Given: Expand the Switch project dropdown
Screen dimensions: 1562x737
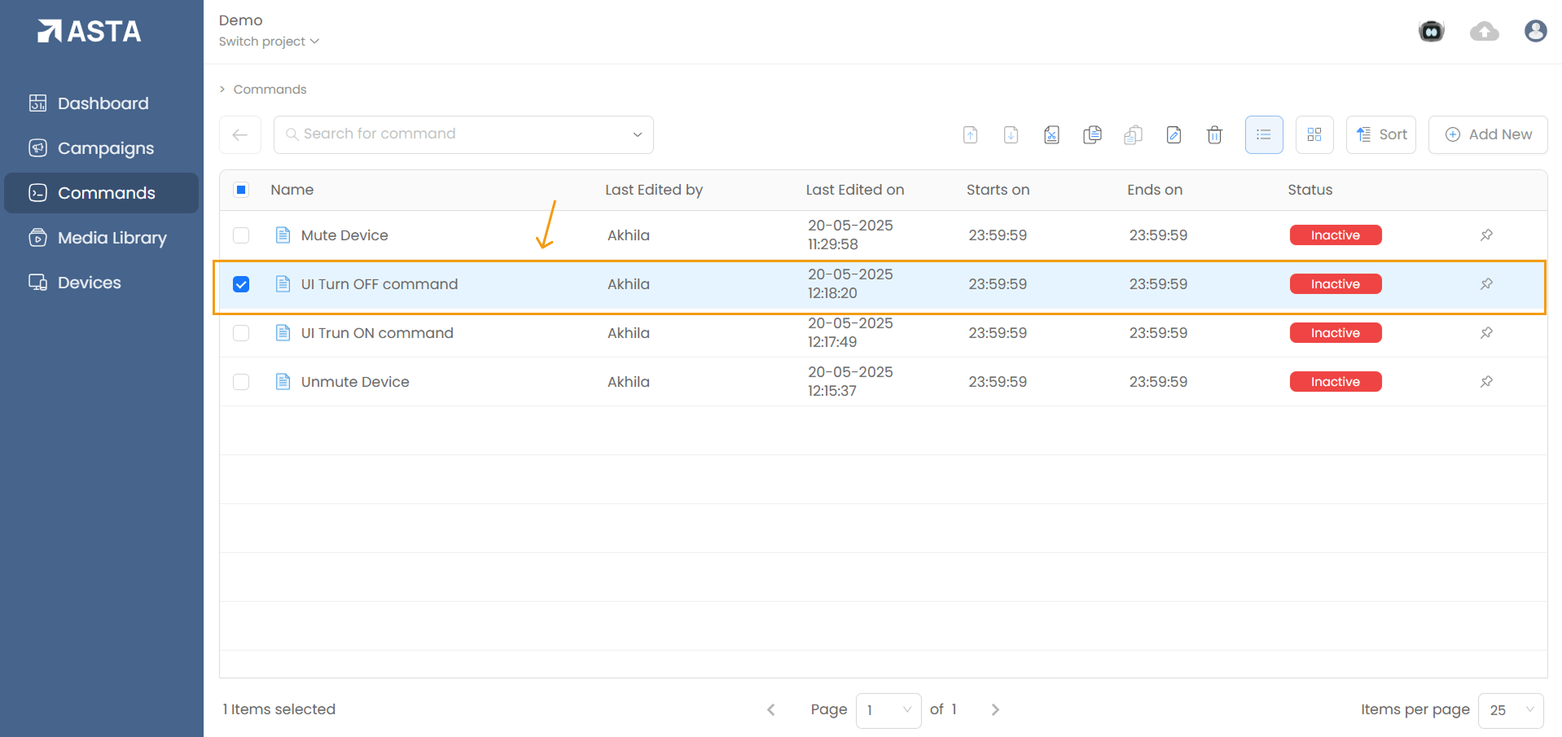Looking at the screenshot, I should tap(269, 42).
